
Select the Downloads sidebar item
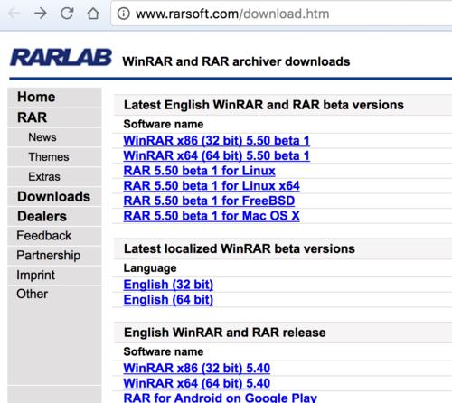click(54, 197)
